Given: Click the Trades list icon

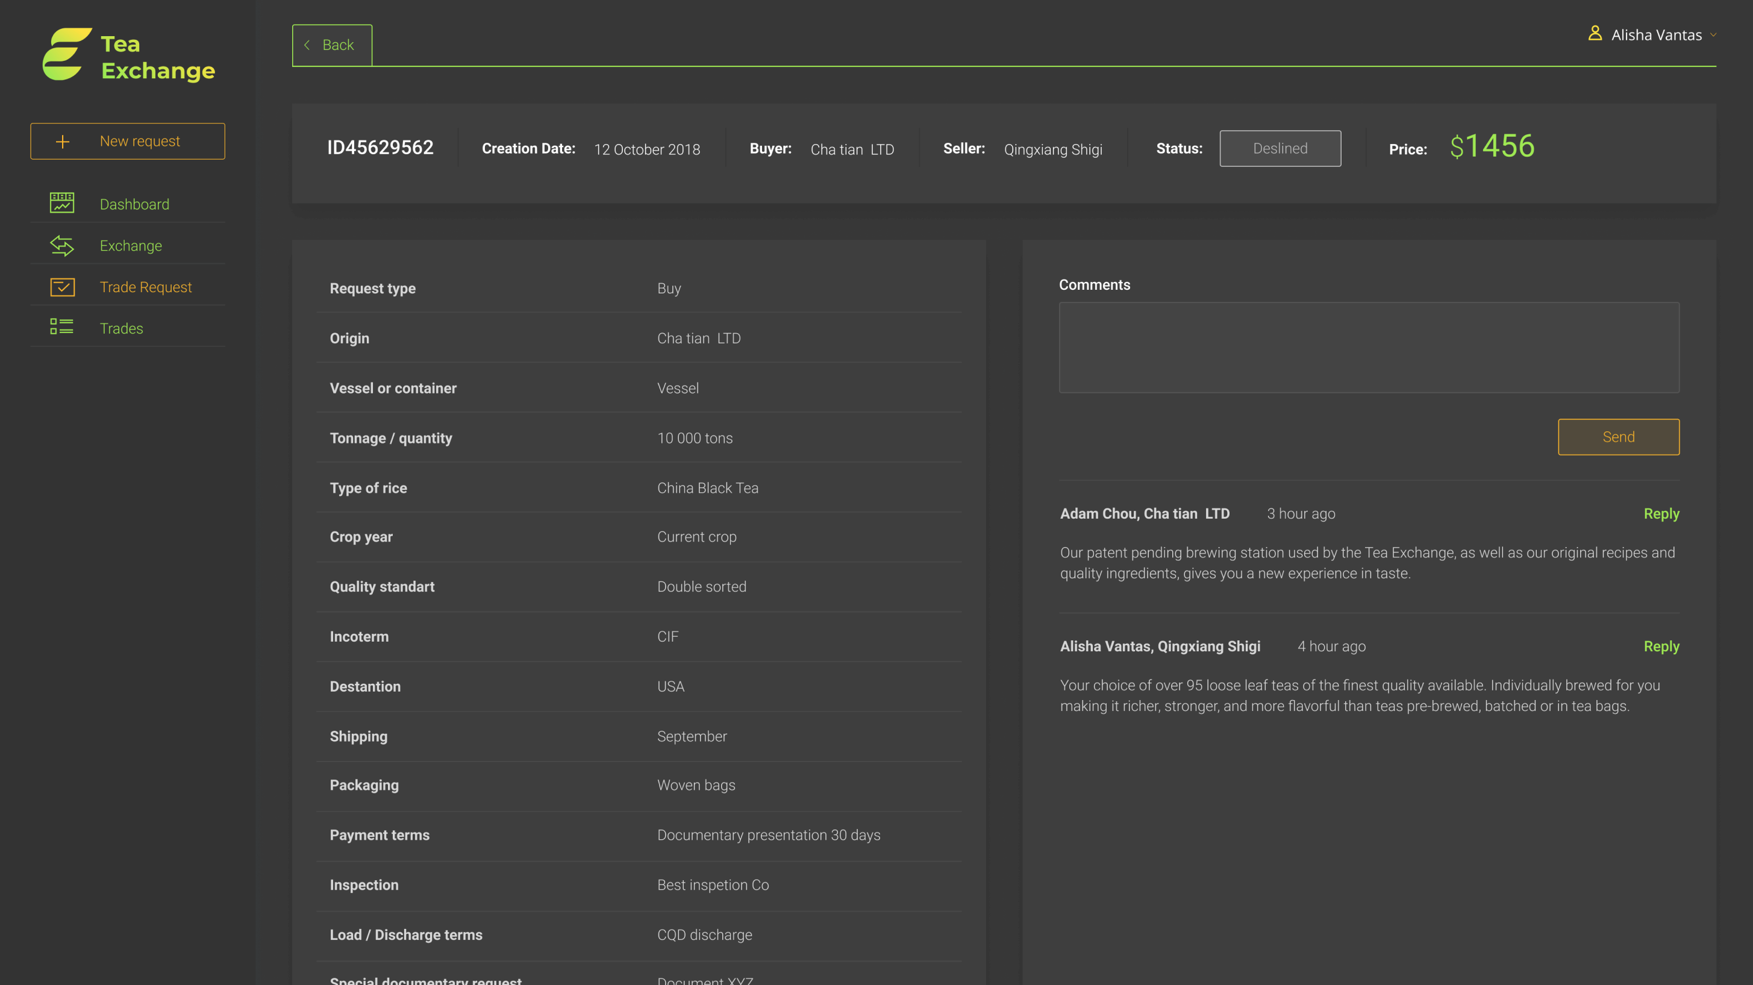Looking at the screenshot, I should [62, 327].
